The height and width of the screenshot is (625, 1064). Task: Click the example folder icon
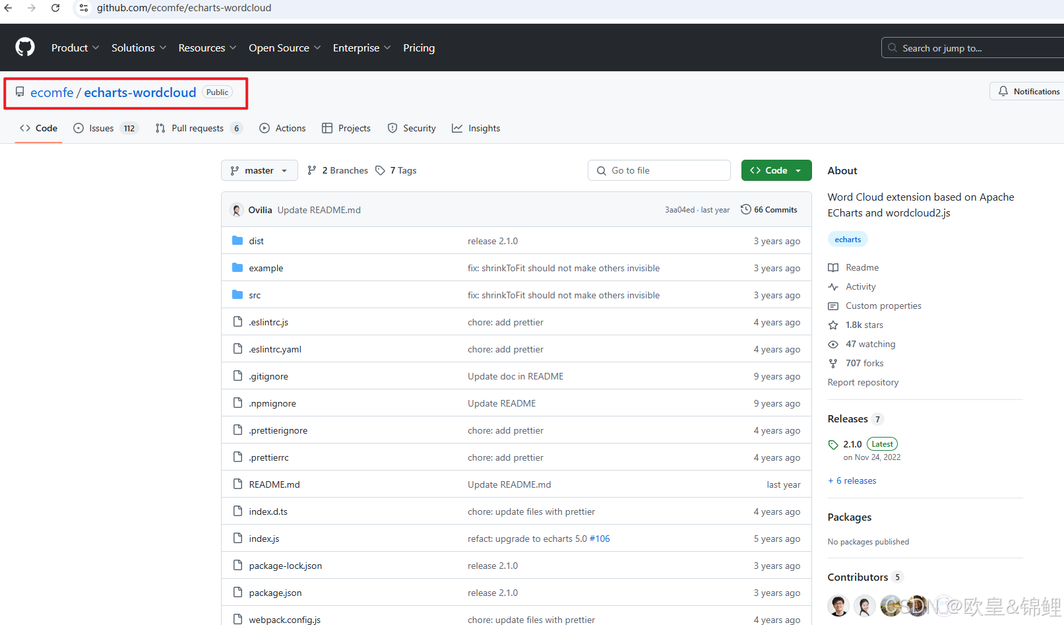[237, 268]
